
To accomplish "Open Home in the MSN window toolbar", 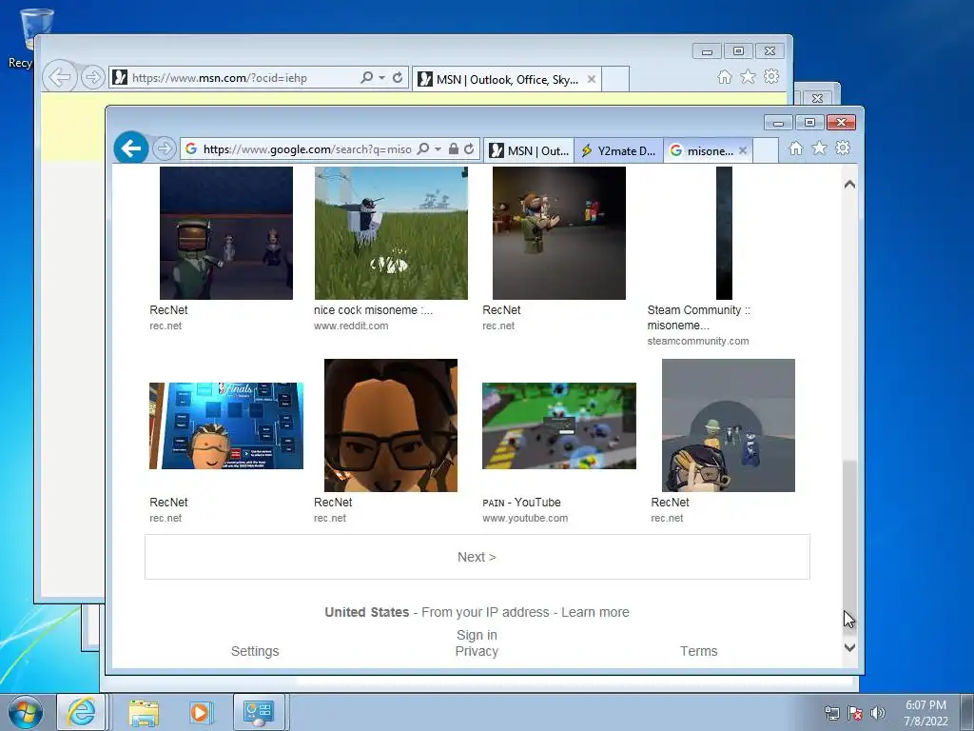I will (724, 76).
